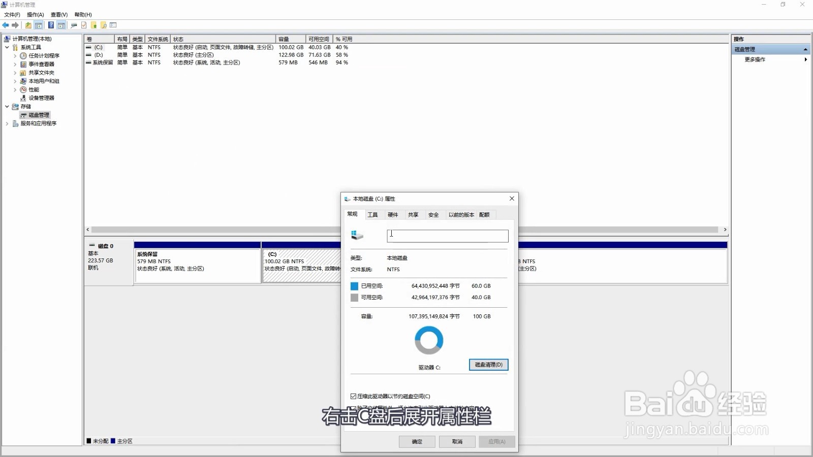Select the 系统保留 579 MB partition block
The width and height of the screenshot is (813, 457).
pos(197,262)
